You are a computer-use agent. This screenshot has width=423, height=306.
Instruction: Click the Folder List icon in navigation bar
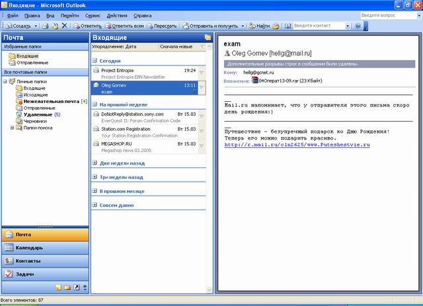point(67,287)
